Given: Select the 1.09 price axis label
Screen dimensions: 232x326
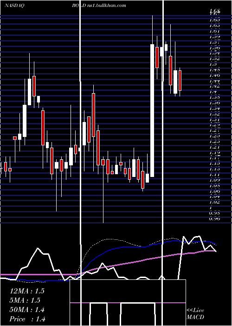Looking at the screenshot, I should [x=214, y=180].
